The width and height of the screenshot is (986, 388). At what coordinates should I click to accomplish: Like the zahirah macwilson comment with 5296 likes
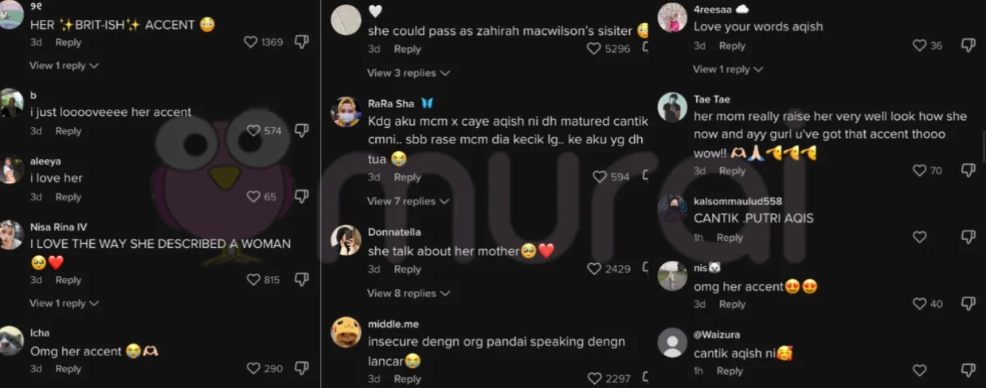(594, 48)
